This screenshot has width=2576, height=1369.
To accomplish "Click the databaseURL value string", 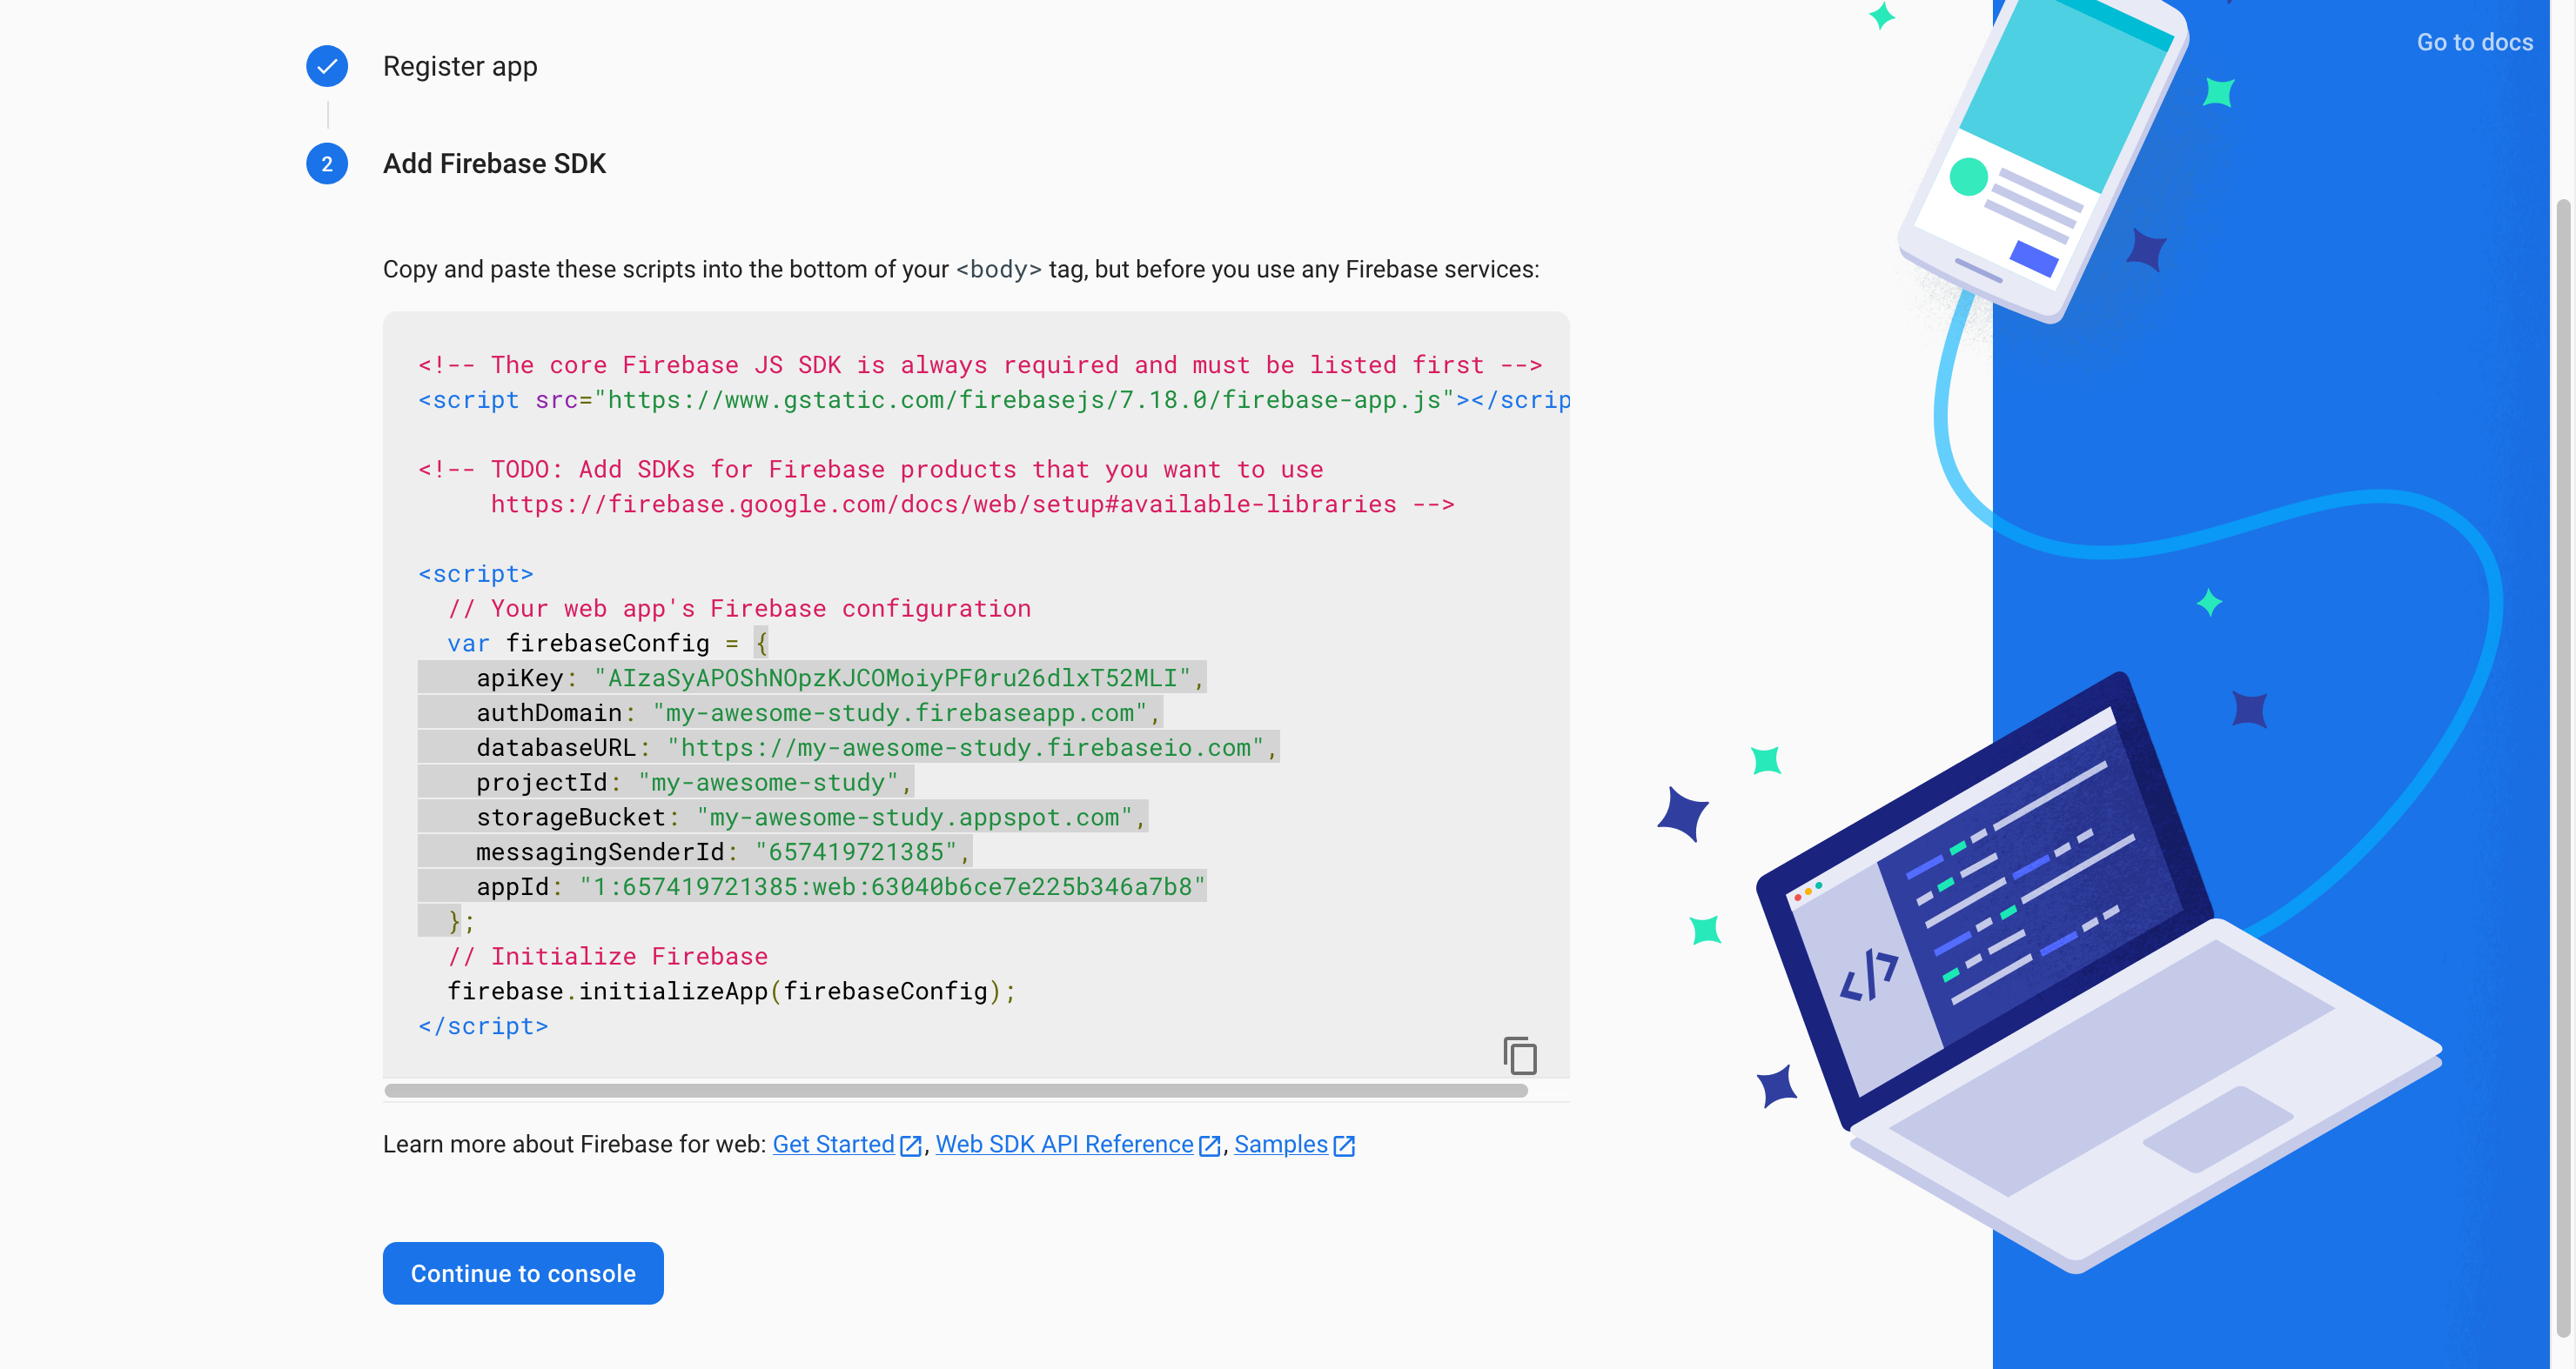I will click(966, 747).
